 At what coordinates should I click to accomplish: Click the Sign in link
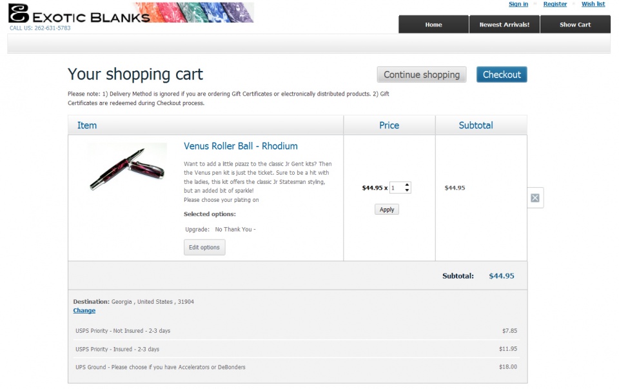click(518, 4)
